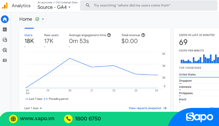
Task: Click the Last 7 days legend entry
Action: tap(34, 99)
